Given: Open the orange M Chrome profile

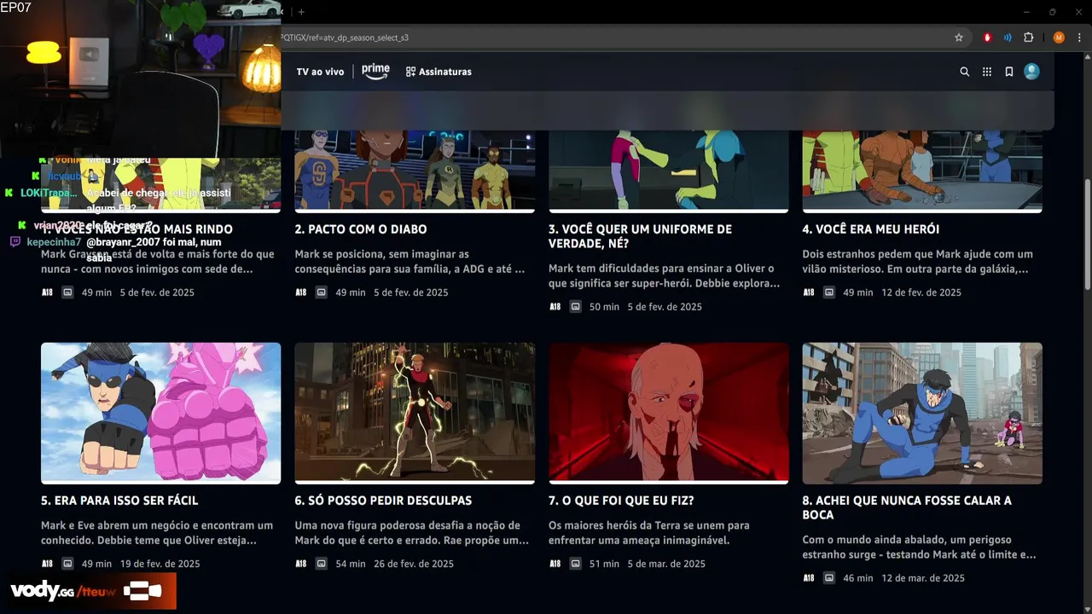Looking at the screenshot, I should 1059,38.
